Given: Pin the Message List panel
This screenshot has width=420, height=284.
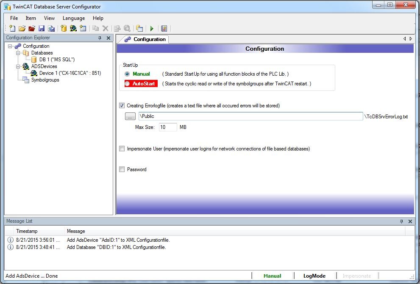Looking at the screenshot, I should click(x=401, y=221).
